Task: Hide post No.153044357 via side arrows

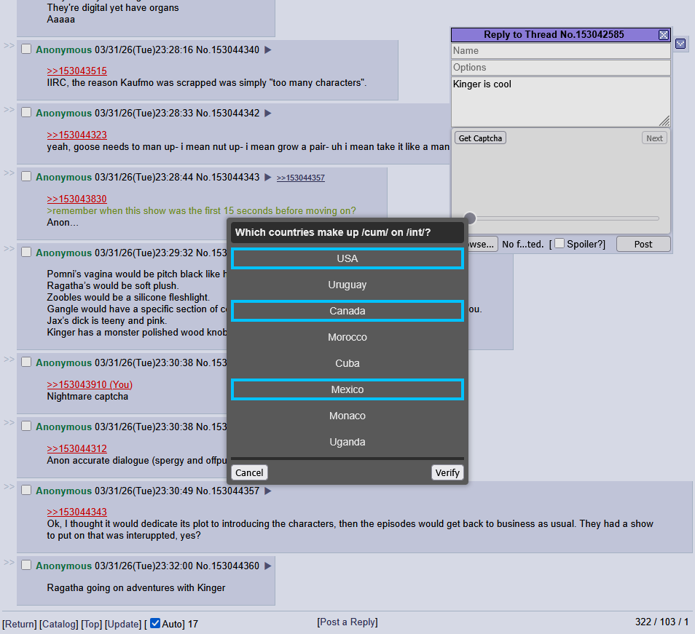Action: click(x=9, y=486)
